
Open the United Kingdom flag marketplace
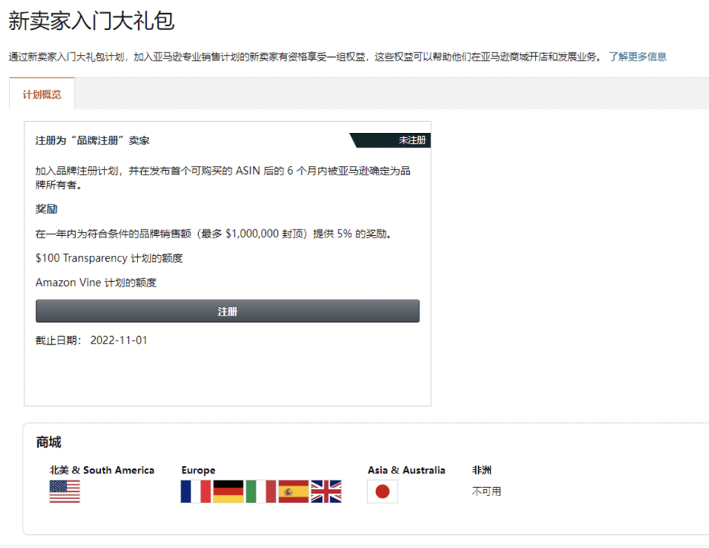(326, 491)
